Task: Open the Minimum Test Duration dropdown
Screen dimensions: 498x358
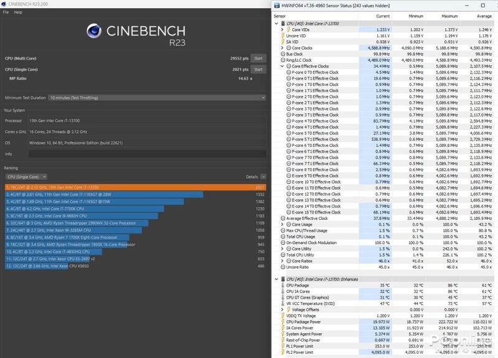Action: [157, 98]
